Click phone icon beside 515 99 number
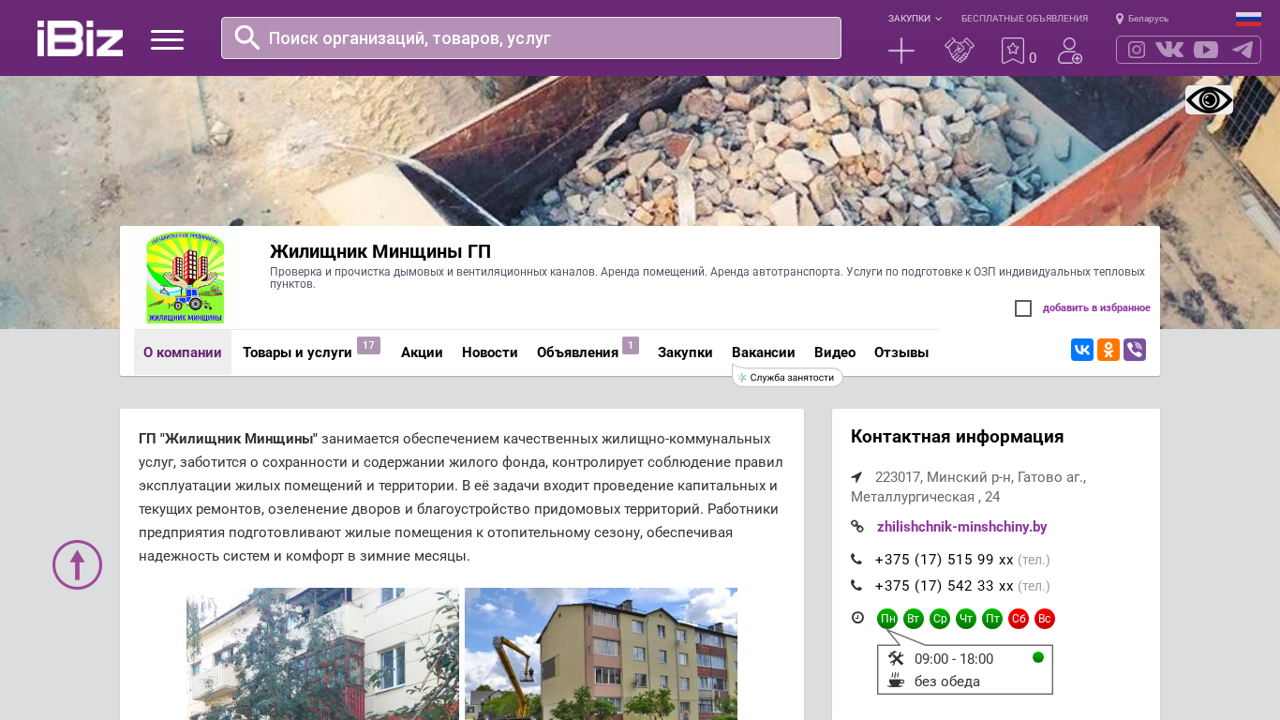 (x=856, y=560)
